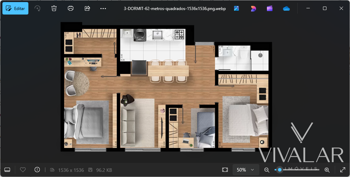Open the Clipchamp video editor icon
The width and height of the screenshot is (350, 177).
point(270,8)
